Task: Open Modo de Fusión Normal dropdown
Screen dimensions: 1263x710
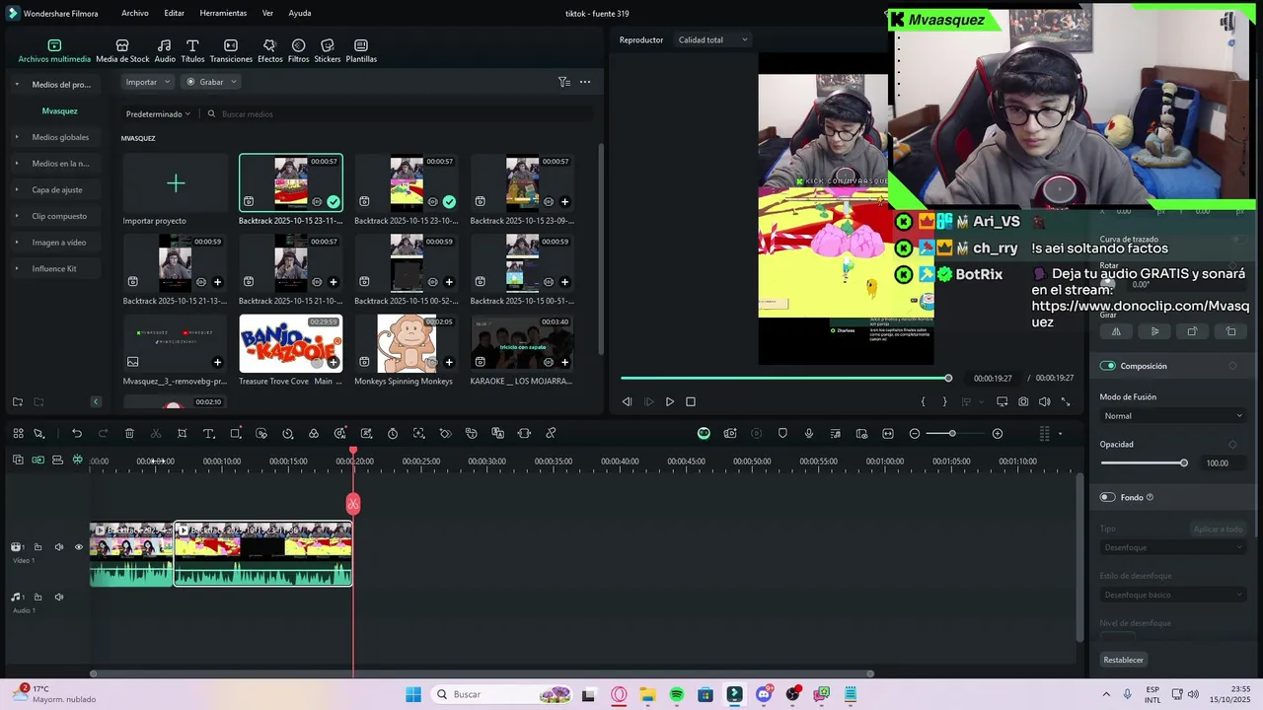Action: pos(1172,416)
